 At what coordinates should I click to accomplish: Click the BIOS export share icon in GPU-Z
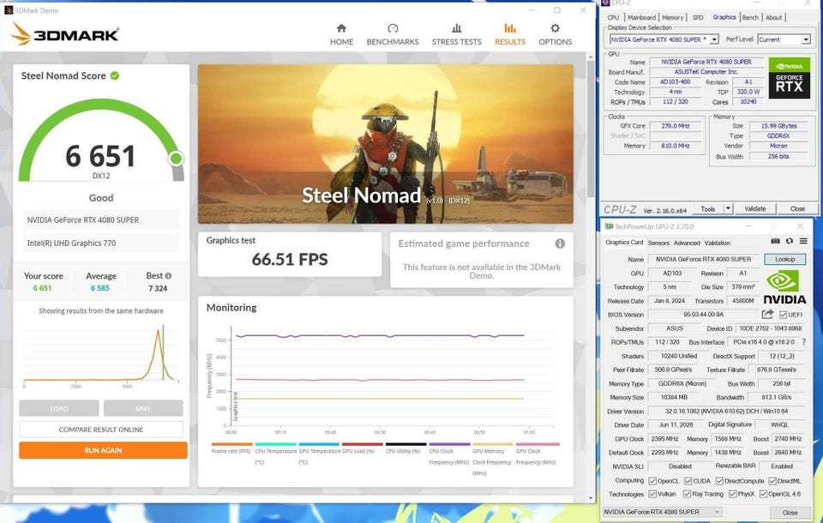pyautogui.click(x=767, y=314)
